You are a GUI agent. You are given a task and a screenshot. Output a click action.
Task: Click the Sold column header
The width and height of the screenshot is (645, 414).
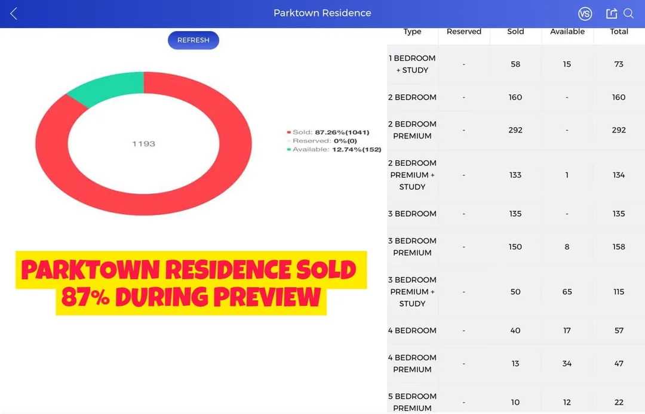[x=515, y=32]
